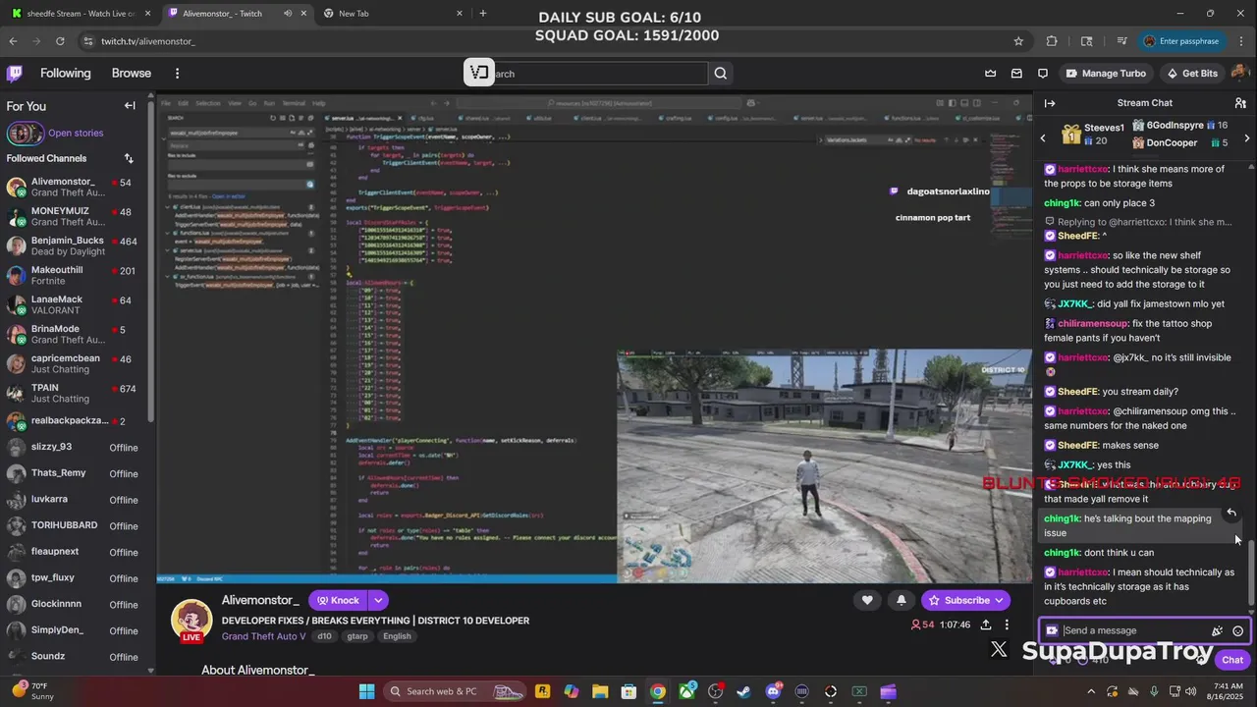
Task: Click the Knock button
Action: tap(338, 600)
